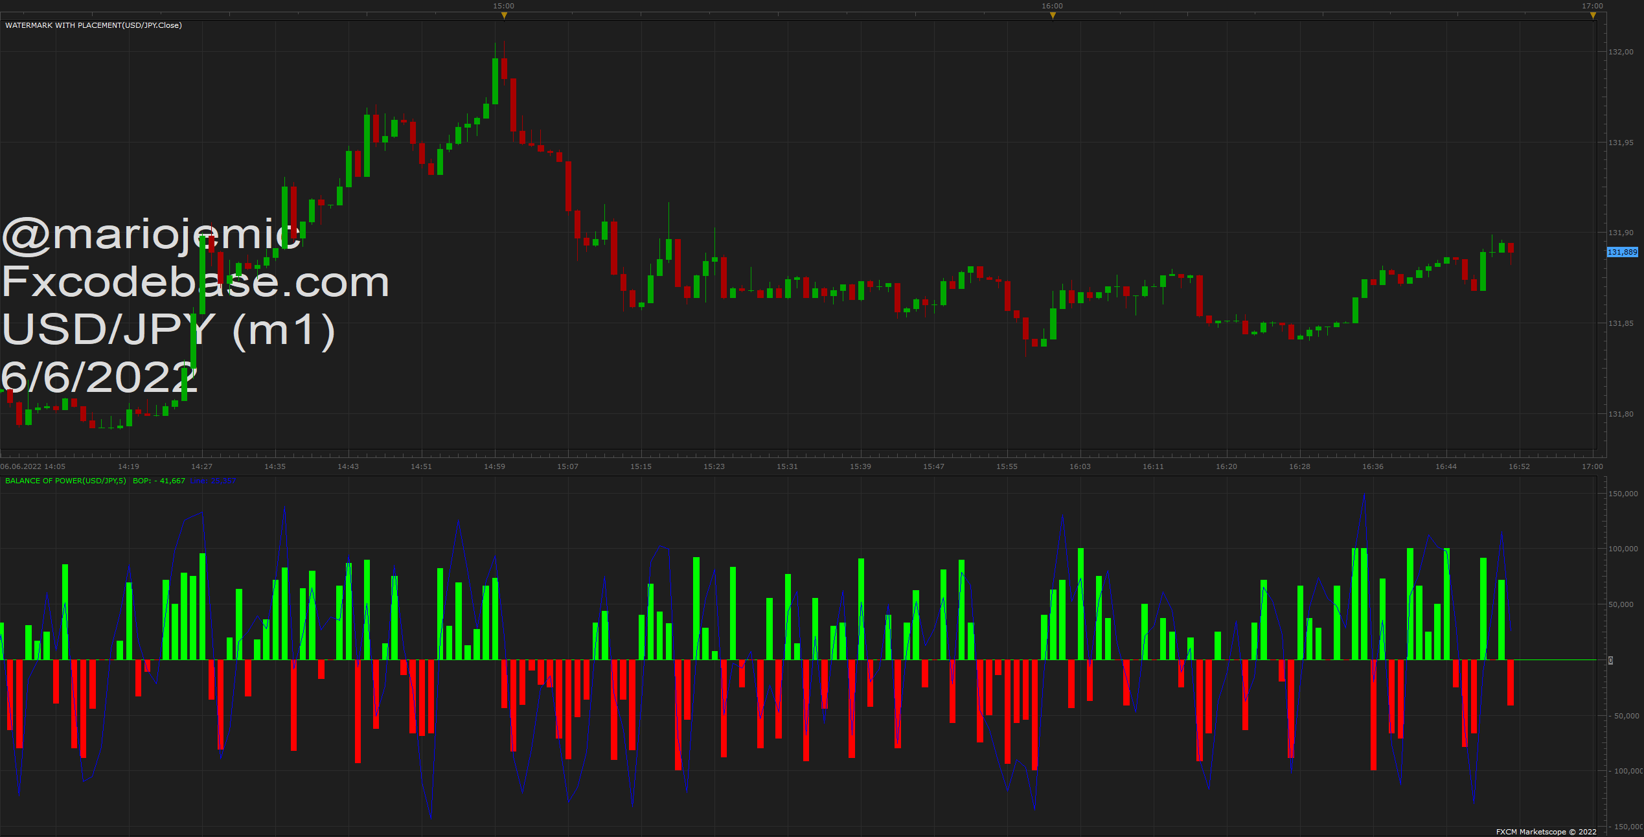Click the 100,000 upper BOP axis label

[x=1623, y=549]
